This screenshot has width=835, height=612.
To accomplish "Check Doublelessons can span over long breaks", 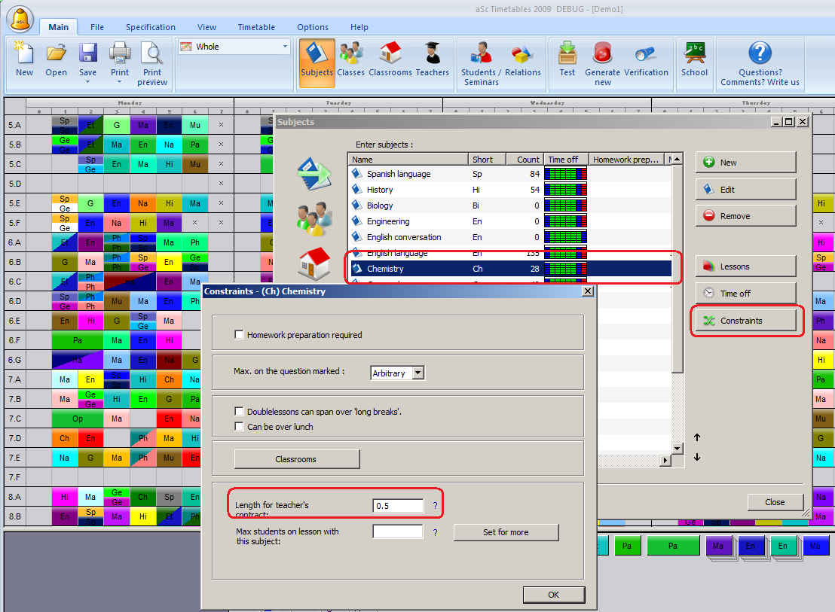I will tap(240, 412).
